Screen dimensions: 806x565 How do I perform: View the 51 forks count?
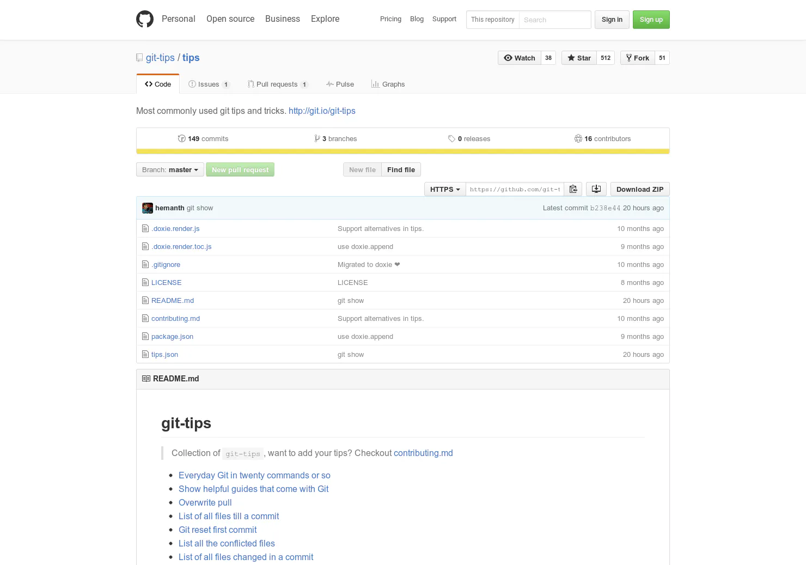[x=662, y=58]
